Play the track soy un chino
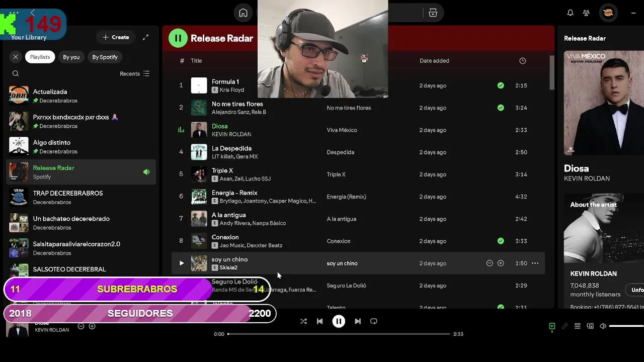 (182, 263)
